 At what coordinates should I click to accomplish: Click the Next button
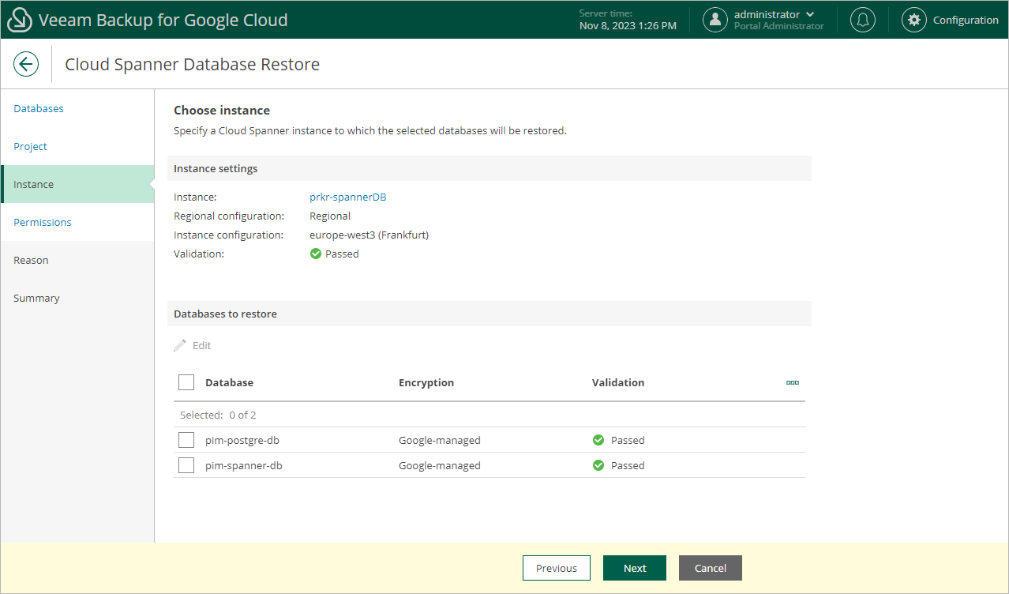[x=634, y=568]
